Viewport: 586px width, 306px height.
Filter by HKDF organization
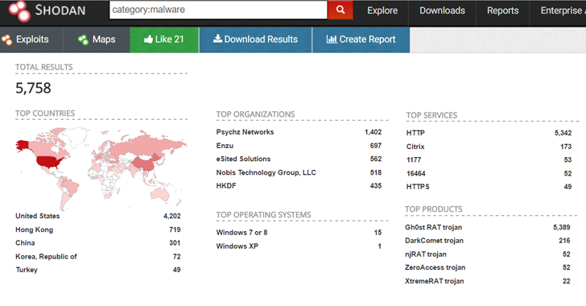click(x=226, y=186)
